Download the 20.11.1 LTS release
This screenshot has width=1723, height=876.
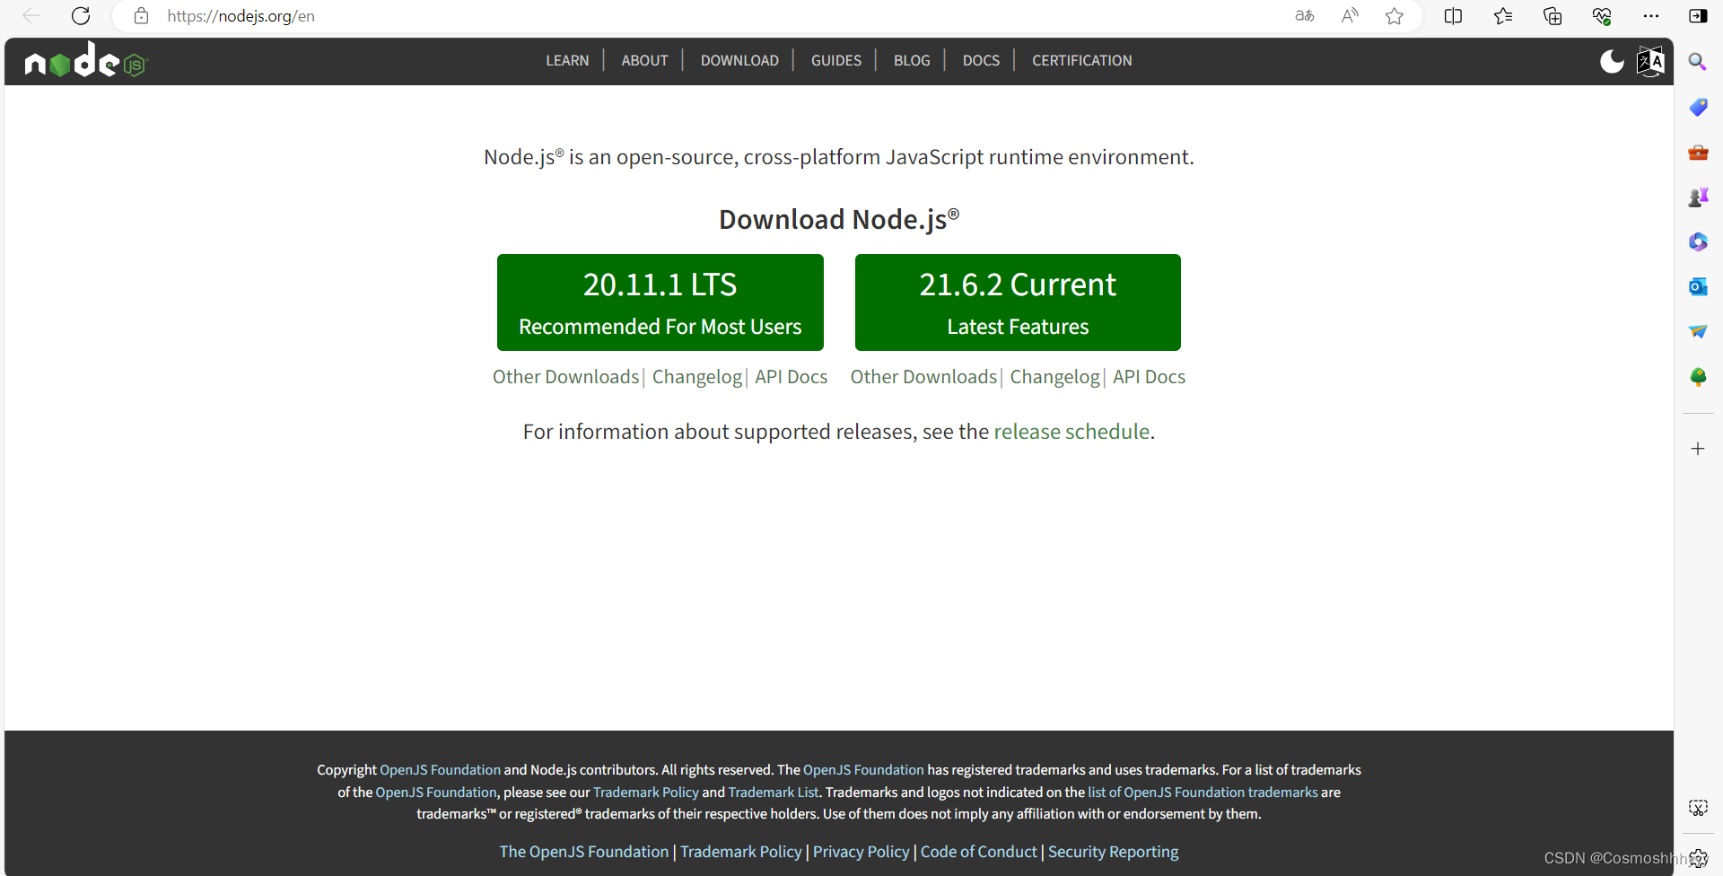point(660,302)
